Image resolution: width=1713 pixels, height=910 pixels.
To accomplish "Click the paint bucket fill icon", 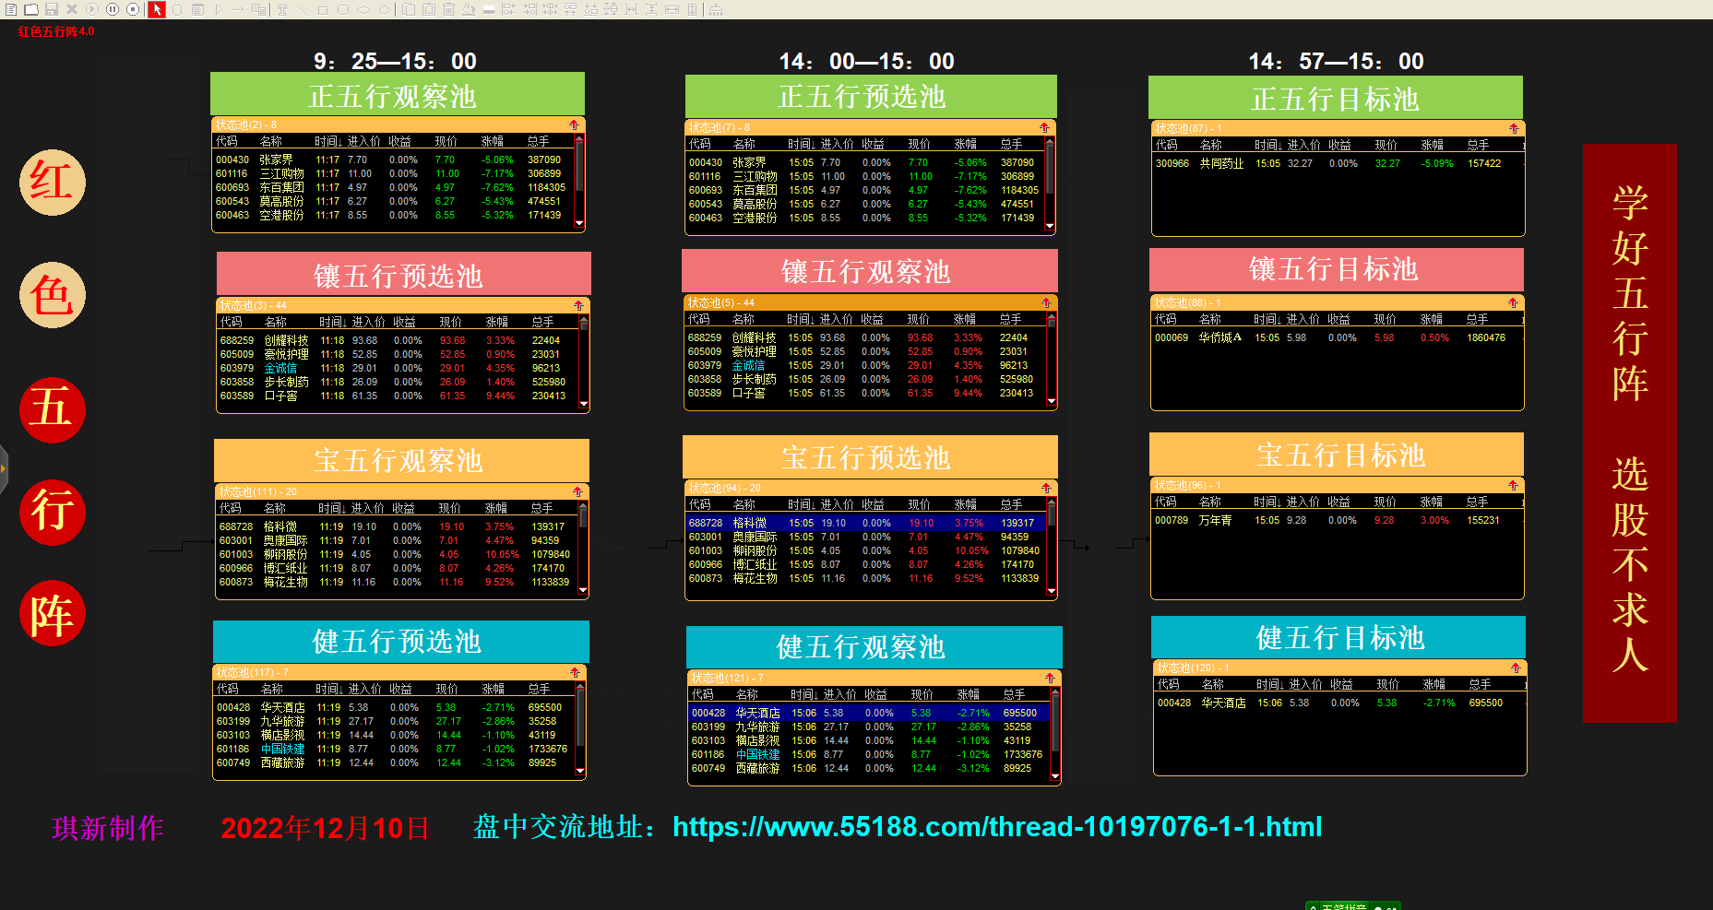I will 469,9.
